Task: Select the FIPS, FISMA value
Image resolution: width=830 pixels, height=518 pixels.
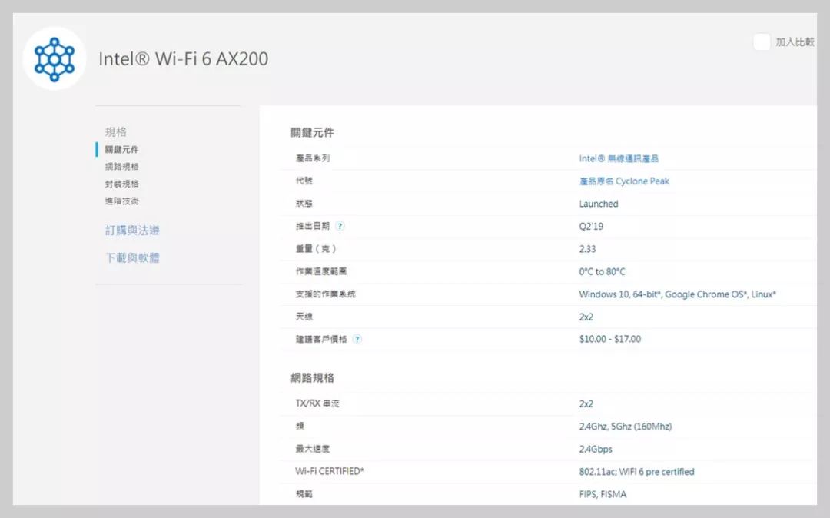Action: click(603, 494)
